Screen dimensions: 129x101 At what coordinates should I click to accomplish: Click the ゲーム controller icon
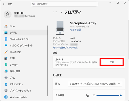6,77
